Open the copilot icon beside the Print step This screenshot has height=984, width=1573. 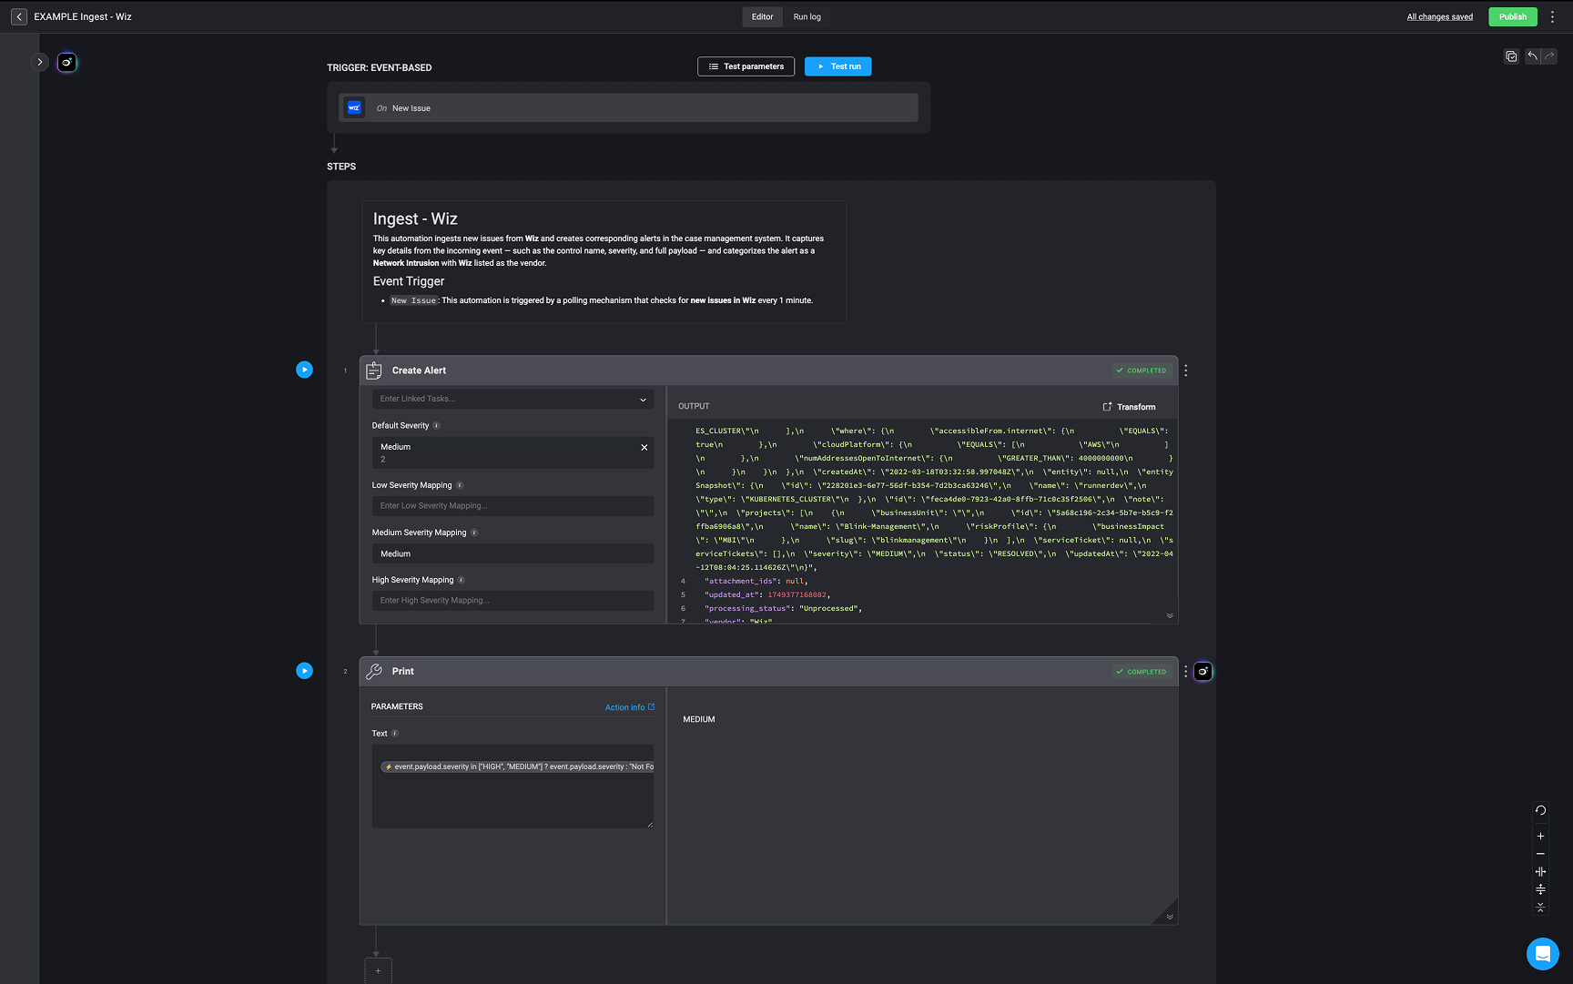(1203, 672)
